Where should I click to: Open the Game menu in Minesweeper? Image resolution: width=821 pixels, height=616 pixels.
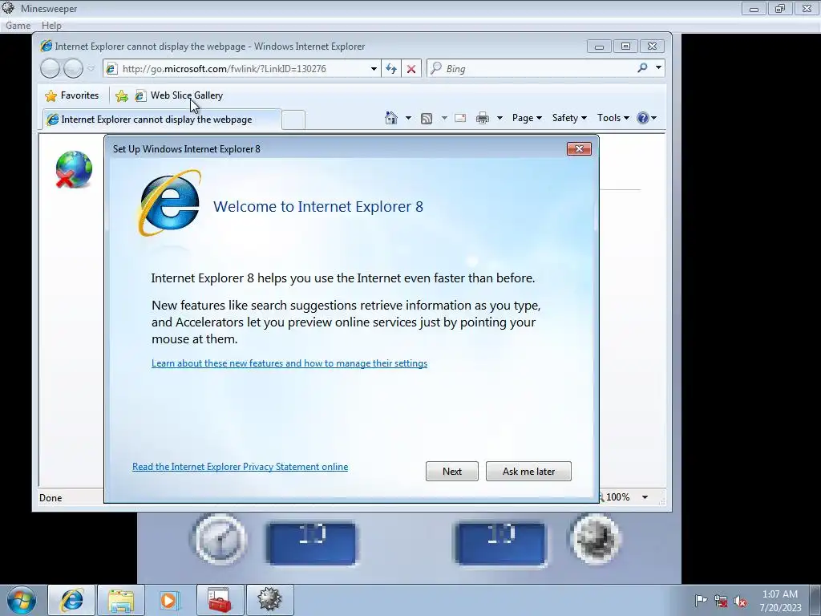[x=18, y=25]
